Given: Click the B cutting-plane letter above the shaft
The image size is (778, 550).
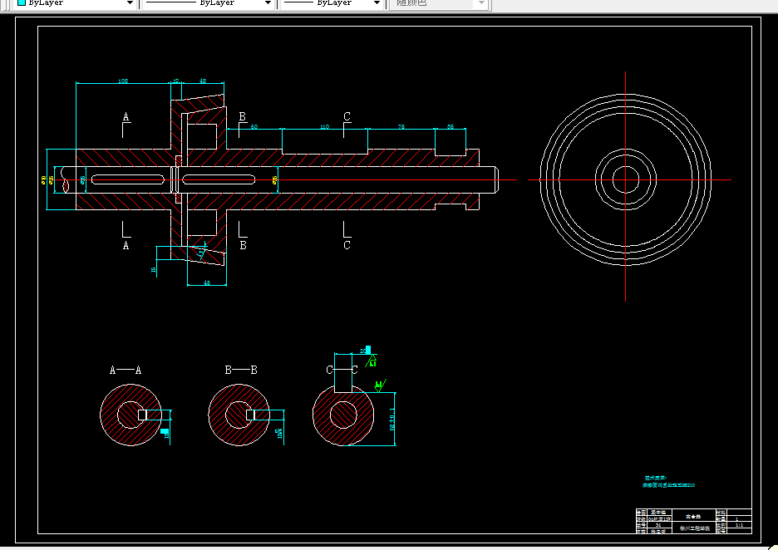Looking at the screenshot, I should (x=243, y=116).
